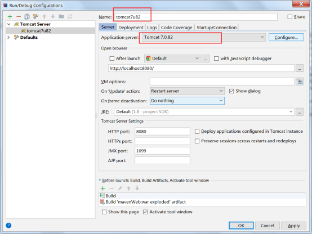Click the Tomcat Server node icon
This screenshot has height=234, width=312.
click(16, 24)
